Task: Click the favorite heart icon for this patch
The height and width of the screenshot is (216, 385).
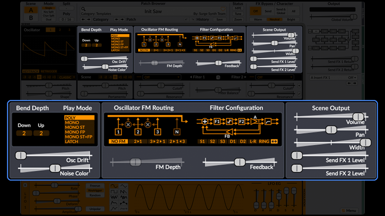Action: [x=223, y=9]
